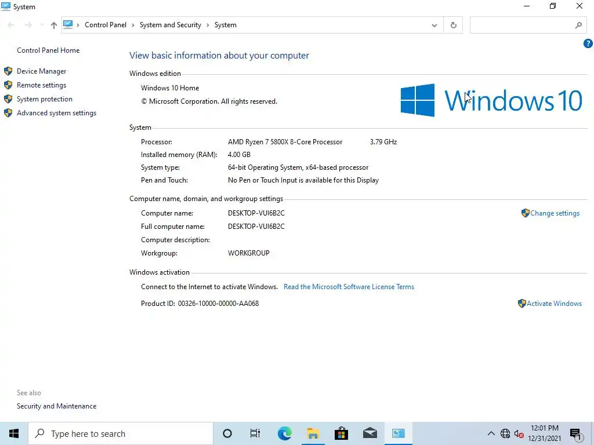Click the shield icon next to Activate Windows
594x445 pixels.
pyautogui.click(x=521, y=304)
